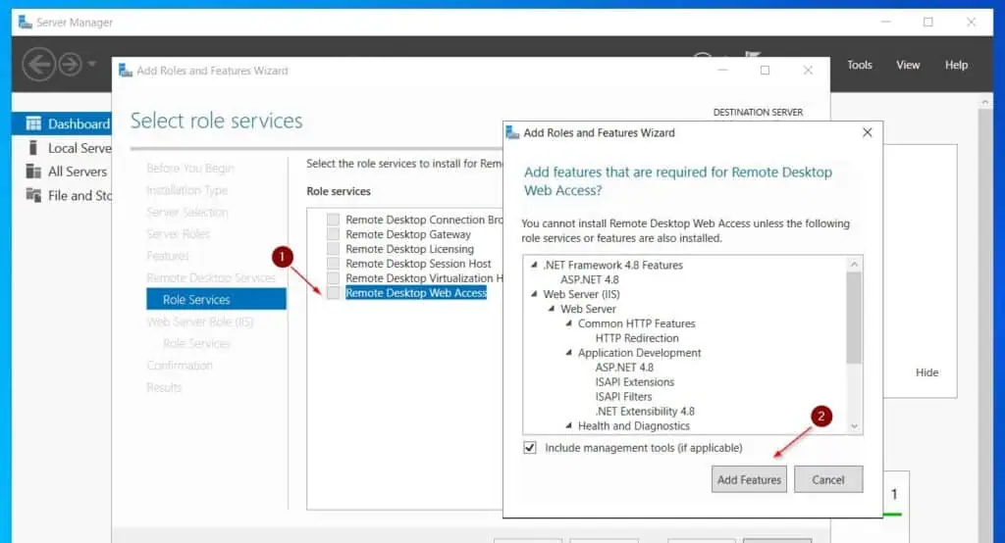
Task: Click the wizard title icon behind dialog
Action: point(126,71)
